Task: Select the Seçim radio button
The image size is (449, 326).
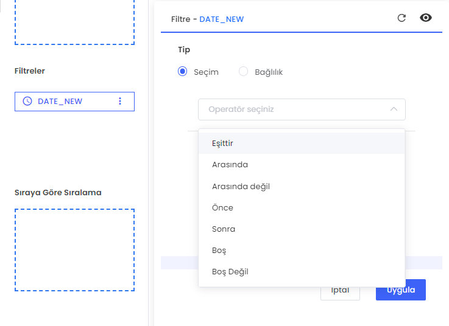Action: tap(182, 72)
